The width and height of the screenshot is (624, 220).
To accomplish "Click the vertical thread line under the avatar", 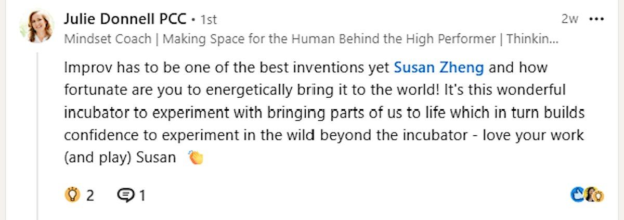I will coord(37,135).
